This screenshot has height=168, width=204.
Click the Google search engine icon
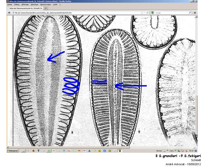coord(152,12)
